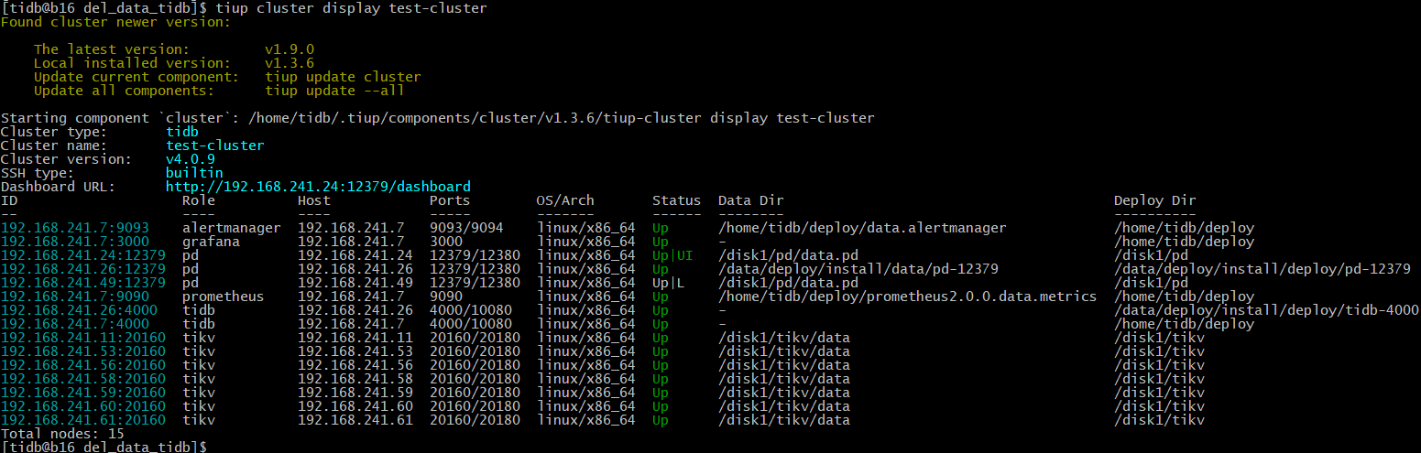
Task: Click the alertmanager role cell
Action: pyautogui.click(x=232, y=228)
